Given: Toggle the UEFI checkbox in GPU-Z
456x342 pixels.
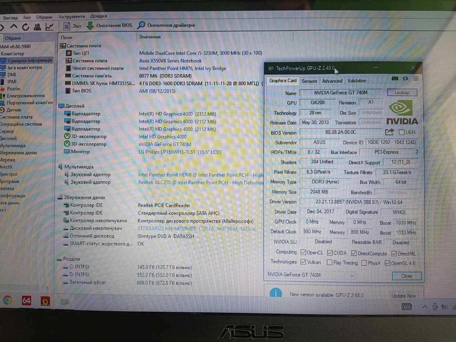Looking at the screenshot, I should pyautogui.click(x=402, y=132).
